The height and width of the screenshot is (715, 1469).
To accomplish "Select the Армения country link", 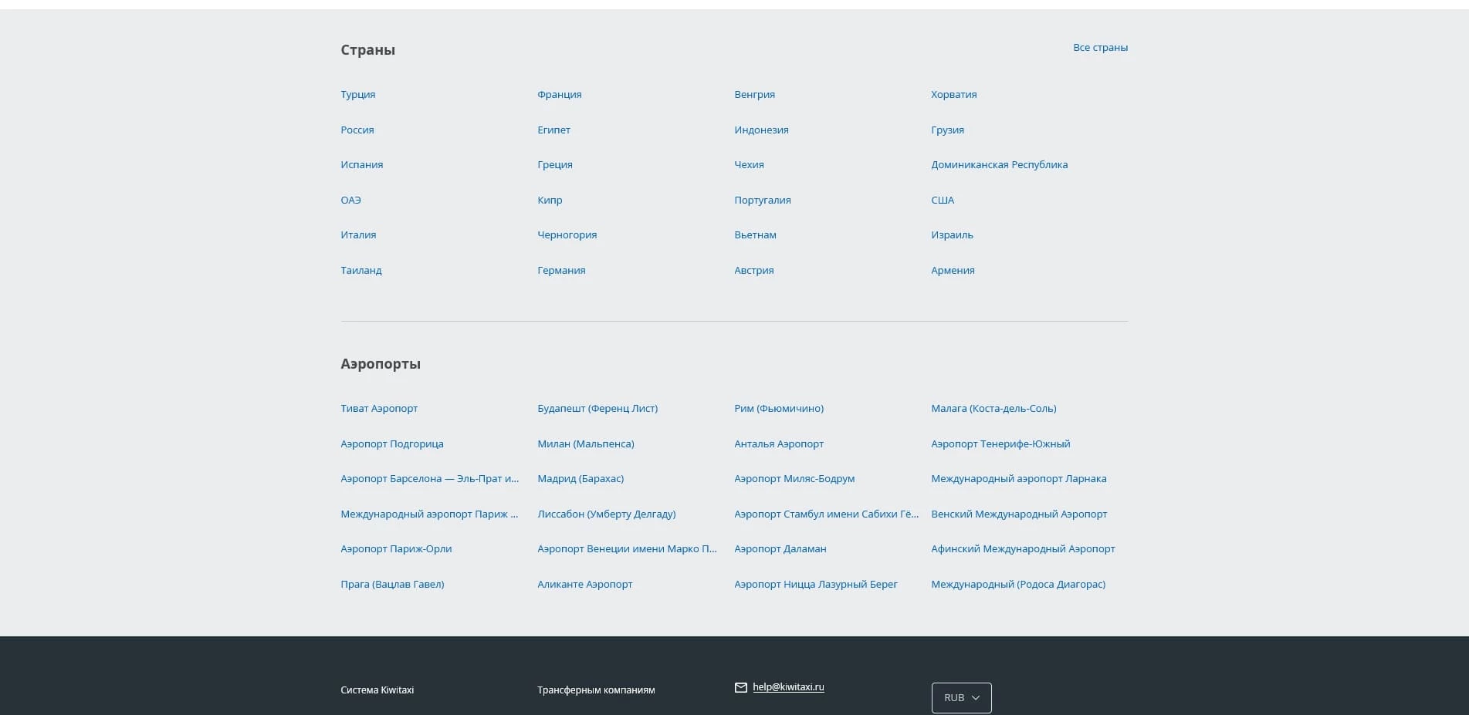I will [x=953, y=271].
